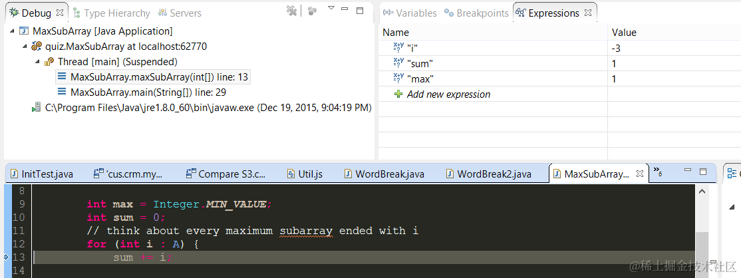Collapse the Thread [main] (Suspended) node

click(x=37, y=61)
